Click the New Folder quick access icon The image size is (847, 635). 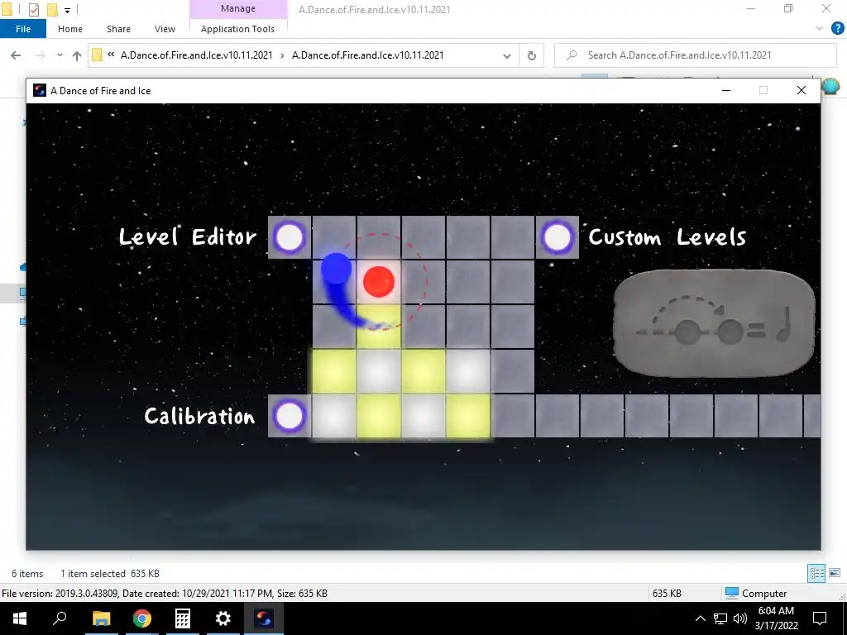point(52,9)
